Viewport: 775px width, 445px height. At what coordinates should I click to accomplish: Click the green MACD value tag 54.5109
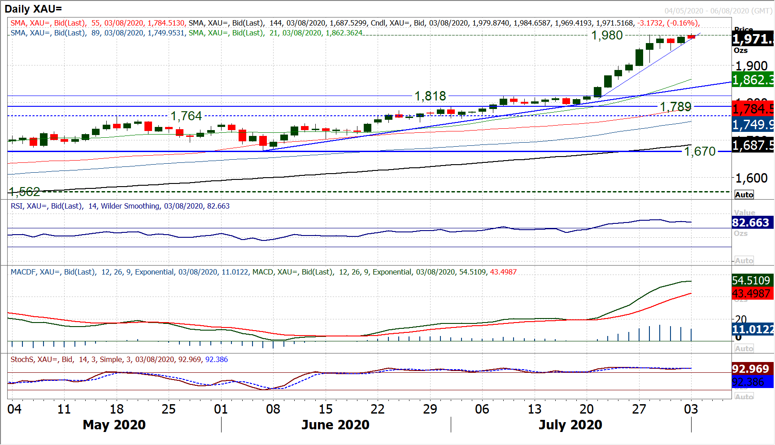point(751,281)
